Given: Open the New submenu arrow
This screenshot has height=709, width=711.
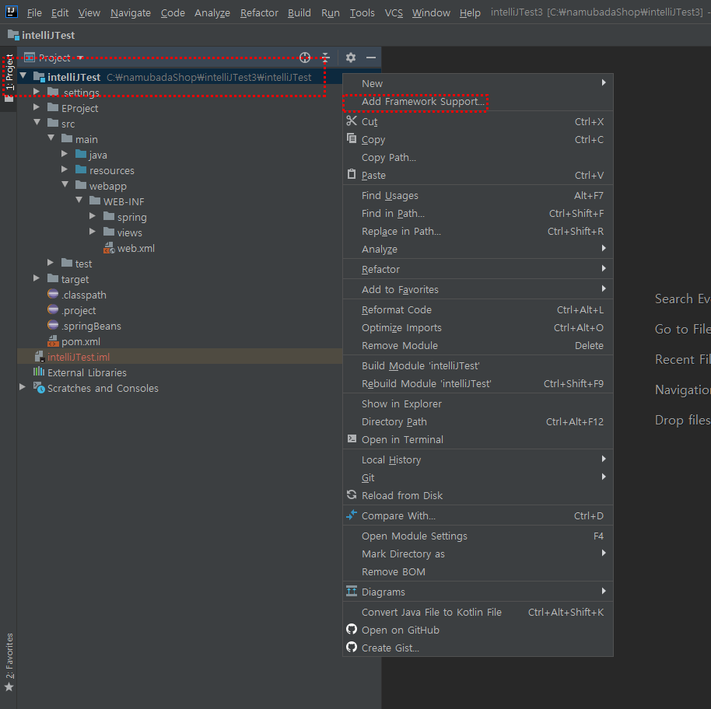Looking at the screenshot, I should (x=604, y=82).
